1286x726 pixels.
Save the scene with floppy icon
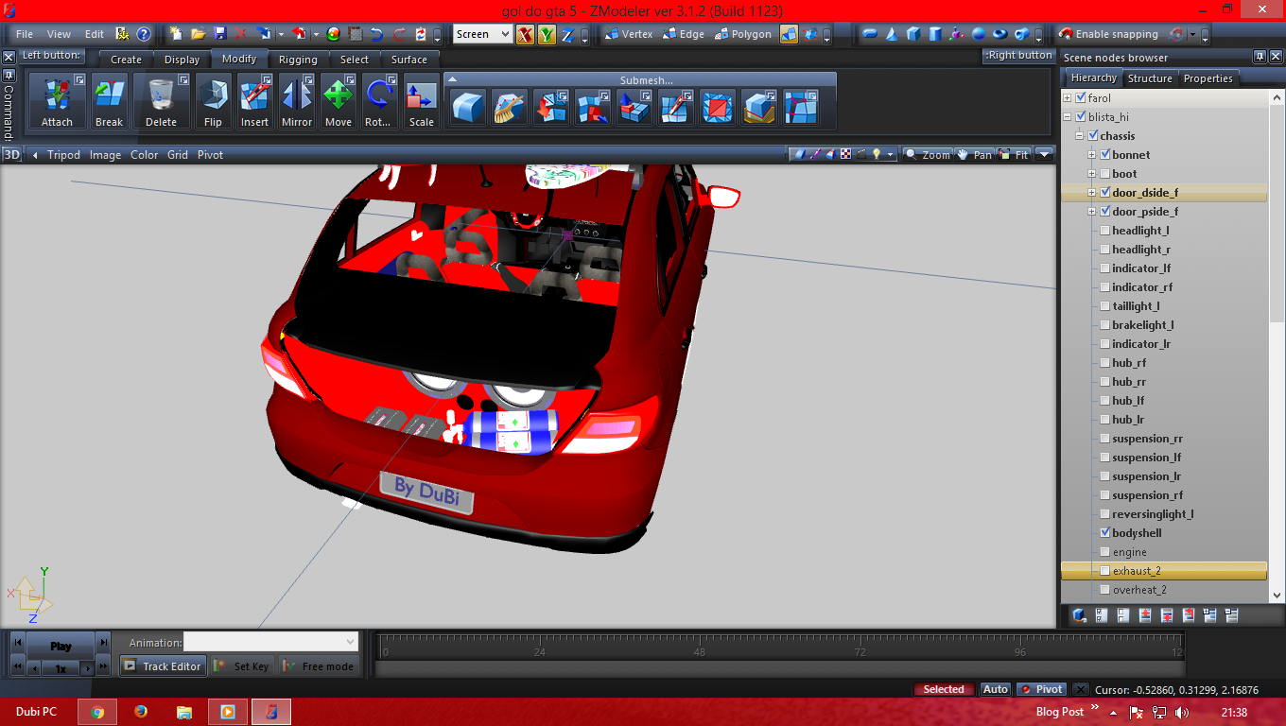(x=219, y=34)
